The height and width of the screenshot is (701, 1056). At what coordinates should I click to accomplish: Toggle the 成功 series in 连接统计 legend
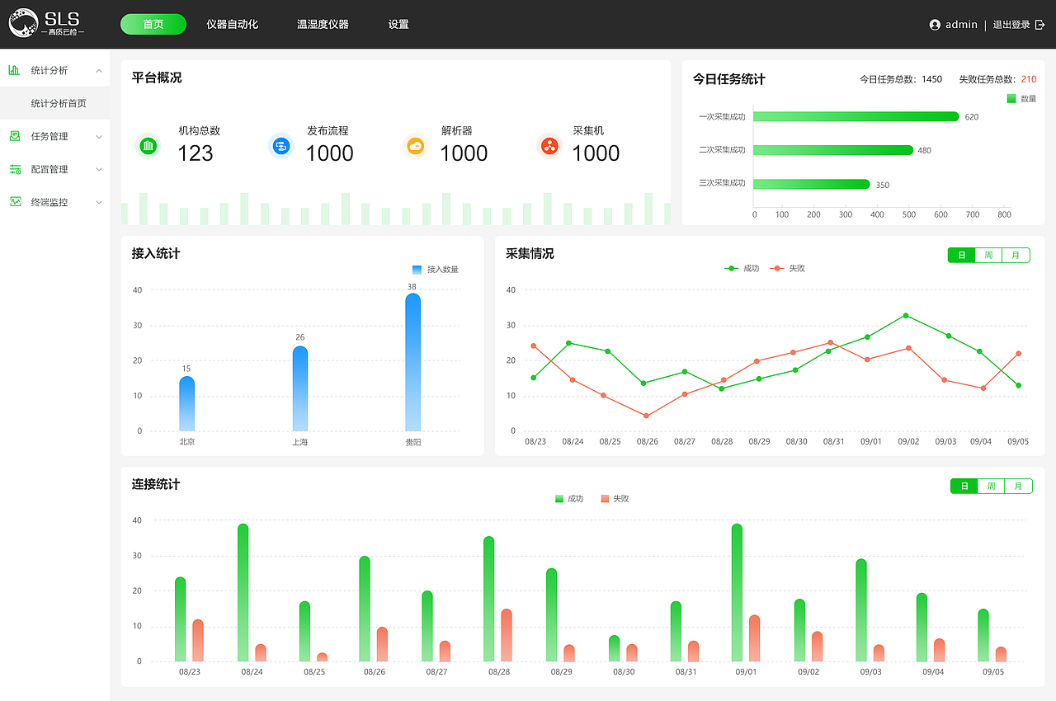[569, 499]
